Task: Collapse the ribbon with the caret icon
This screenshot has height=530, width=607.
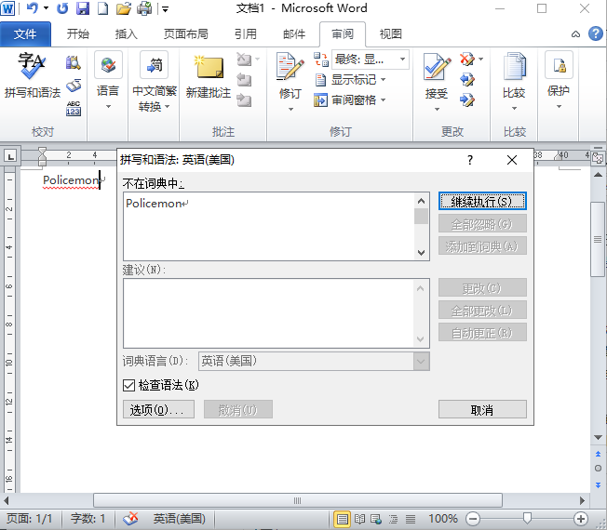Action: (575, 34)
